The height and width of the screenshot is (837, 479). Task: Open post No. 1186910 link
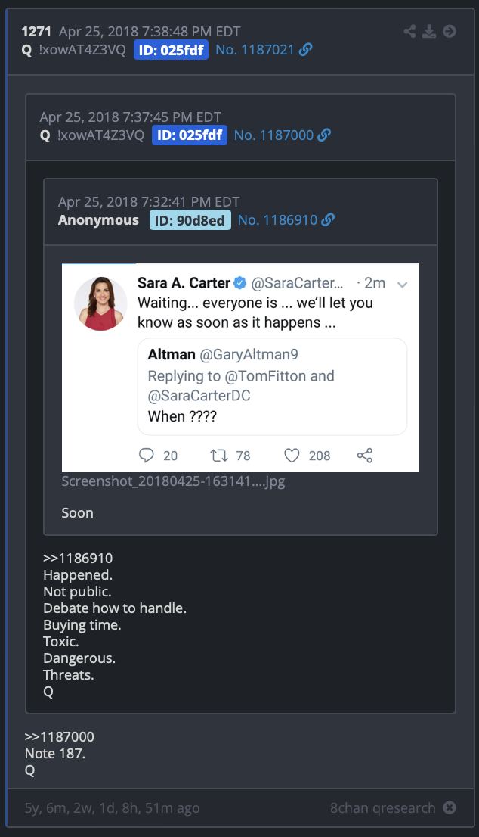(277, 220)
